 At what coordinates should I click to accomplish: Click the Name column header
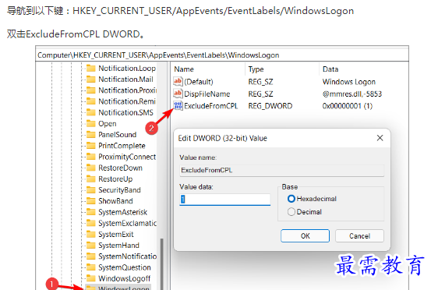coord(184,69)
